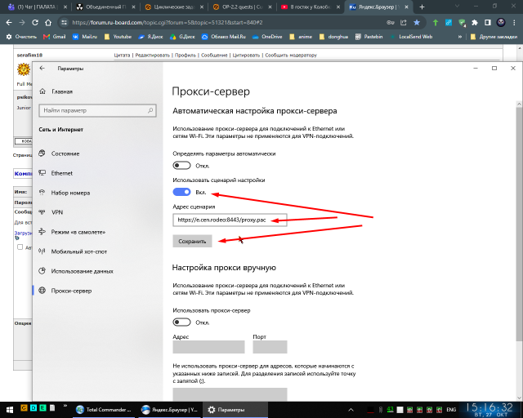The image size is (523, 418).
Task: Click the Settings scrollbar down arrow
Action: coord(519,398)
